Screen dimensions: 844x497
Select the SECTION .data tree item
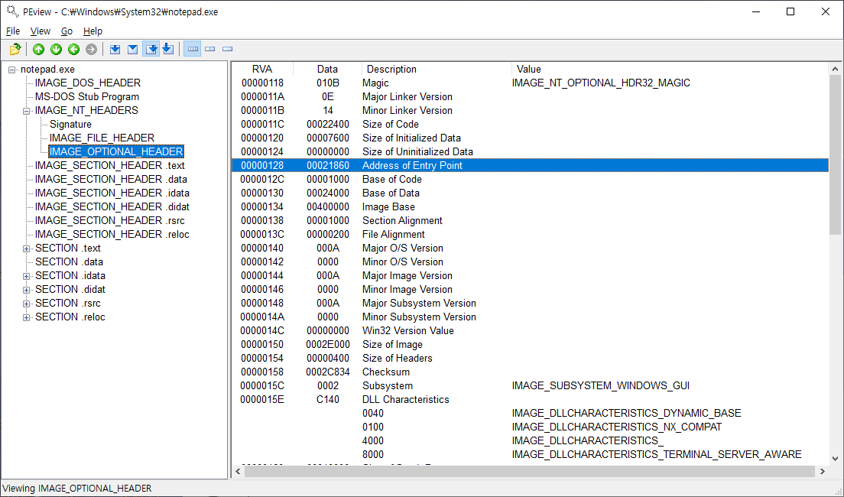69,262
